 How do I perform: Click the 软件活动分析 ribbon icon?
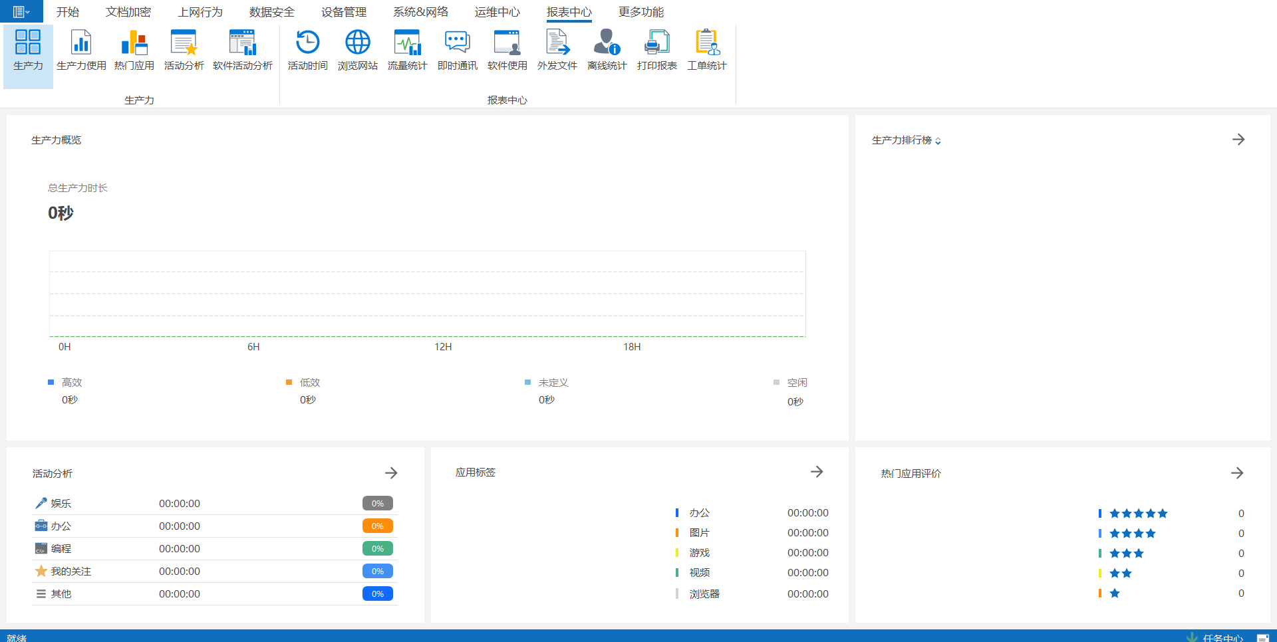(242, 50)
